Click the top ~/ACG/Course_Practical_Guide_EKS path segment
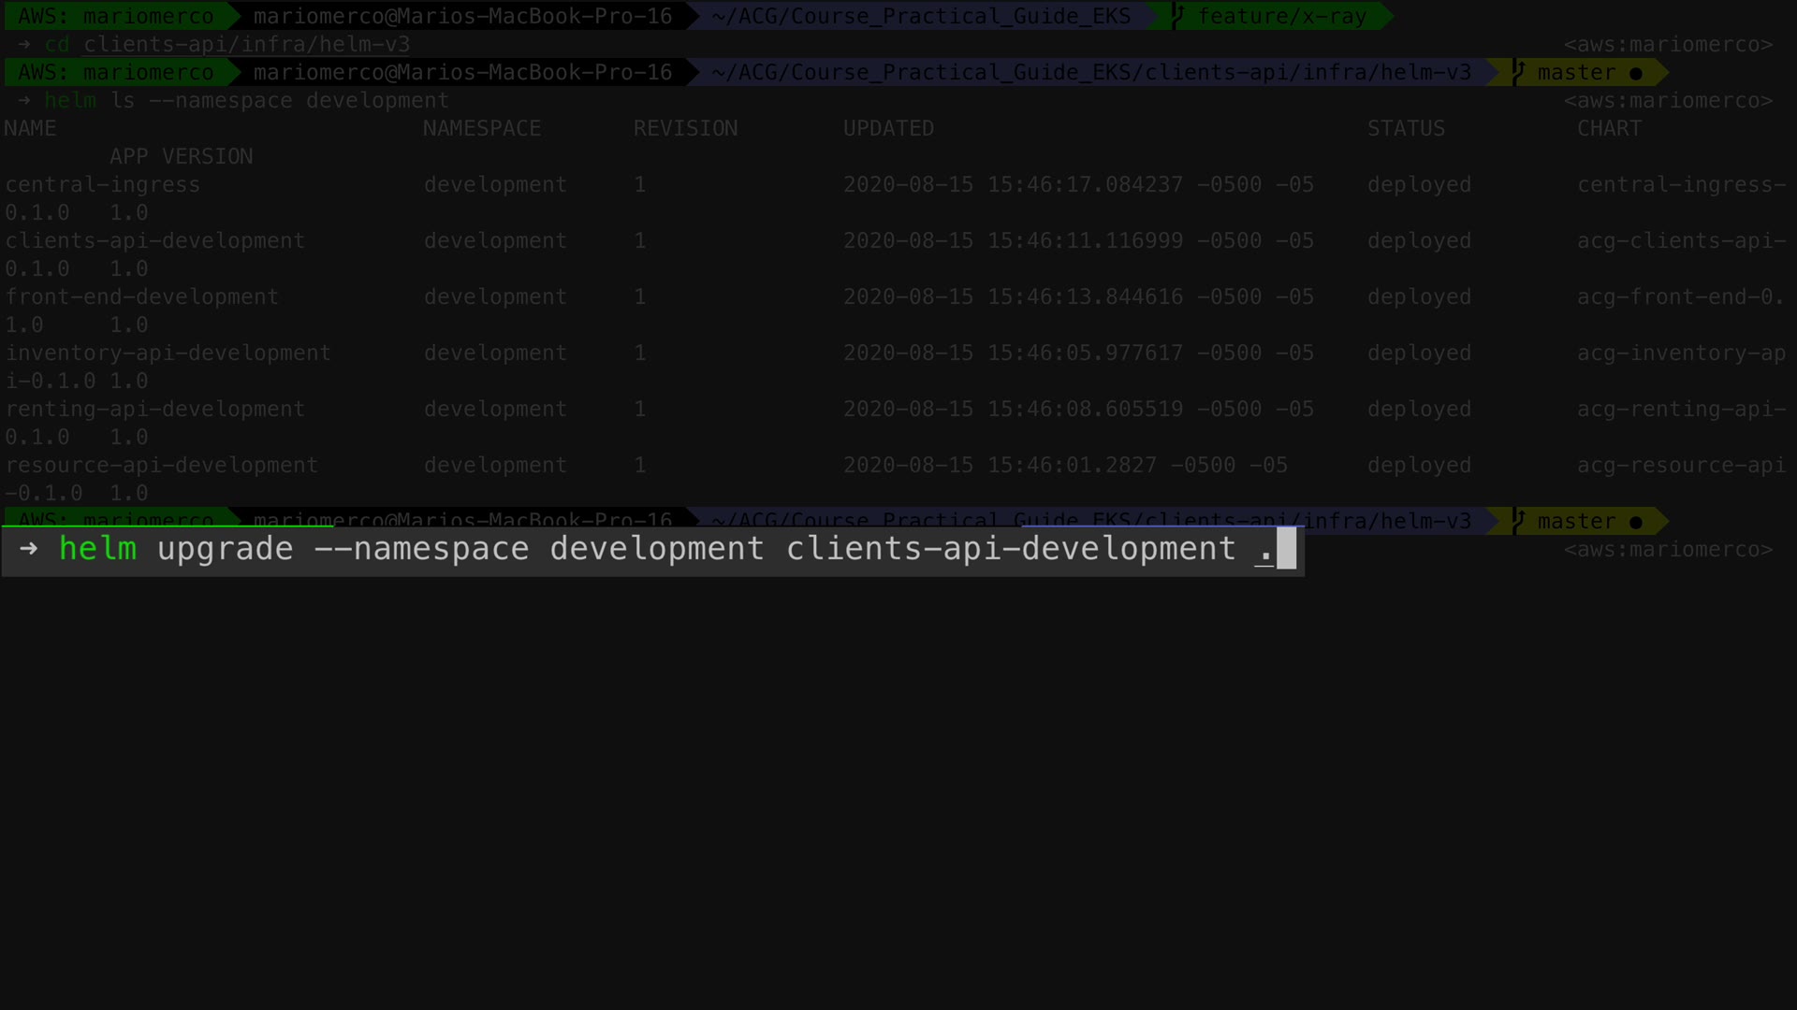1797x1010 pixels. pos(920,16)
